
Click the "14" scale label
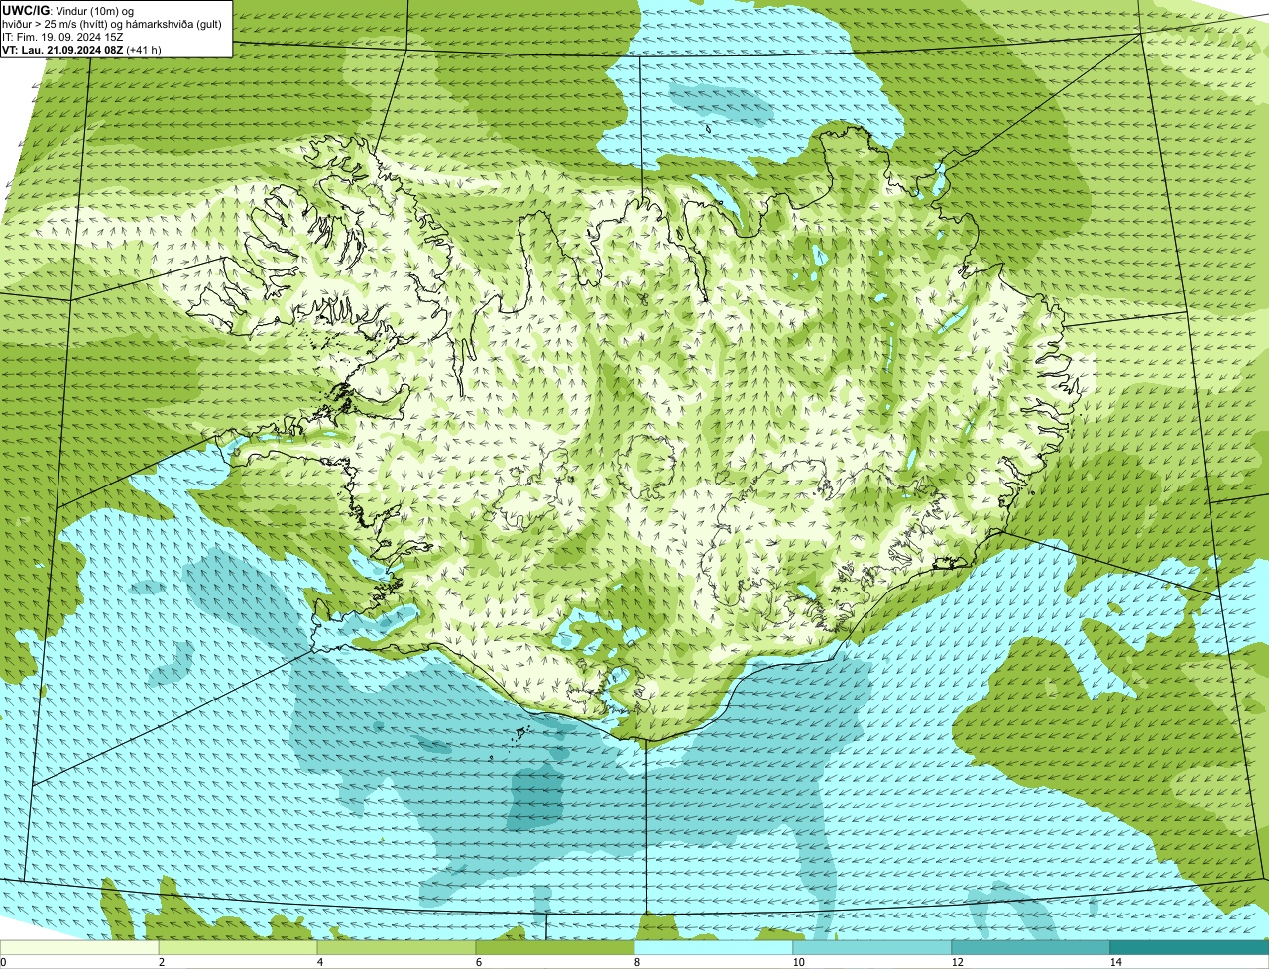1115,962
